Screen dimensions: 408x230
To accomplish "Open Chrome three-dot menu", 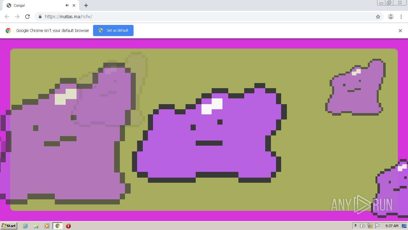I will pyautogui.click(x=401, y=17).
